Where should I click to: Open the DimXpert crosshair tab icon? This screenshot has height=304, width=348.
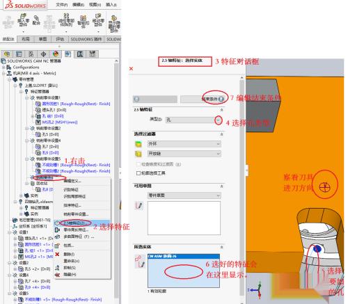coord(43,54)
